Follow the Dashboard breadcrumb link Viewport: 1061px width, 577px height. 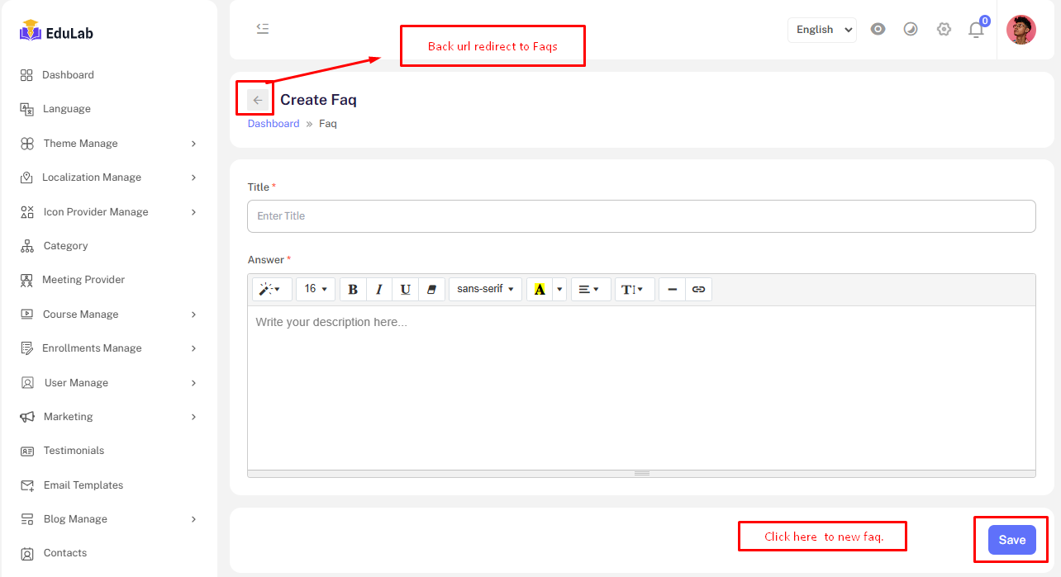click(274, 124)
